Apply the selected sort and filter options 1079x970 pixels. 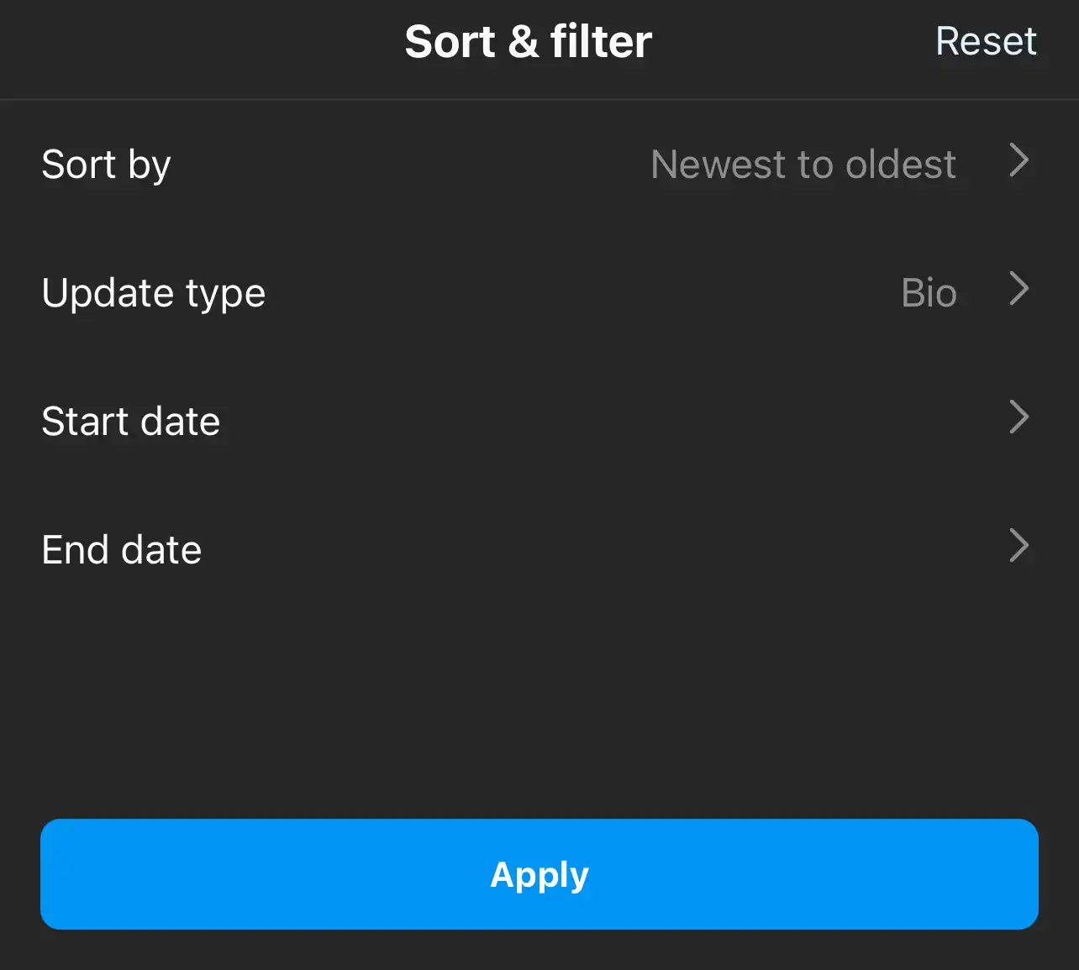click(539, 874)
